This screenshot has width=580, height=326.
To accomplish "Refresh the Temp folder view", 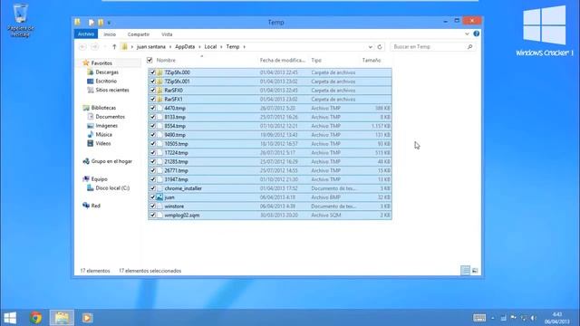I will [380, 47].
